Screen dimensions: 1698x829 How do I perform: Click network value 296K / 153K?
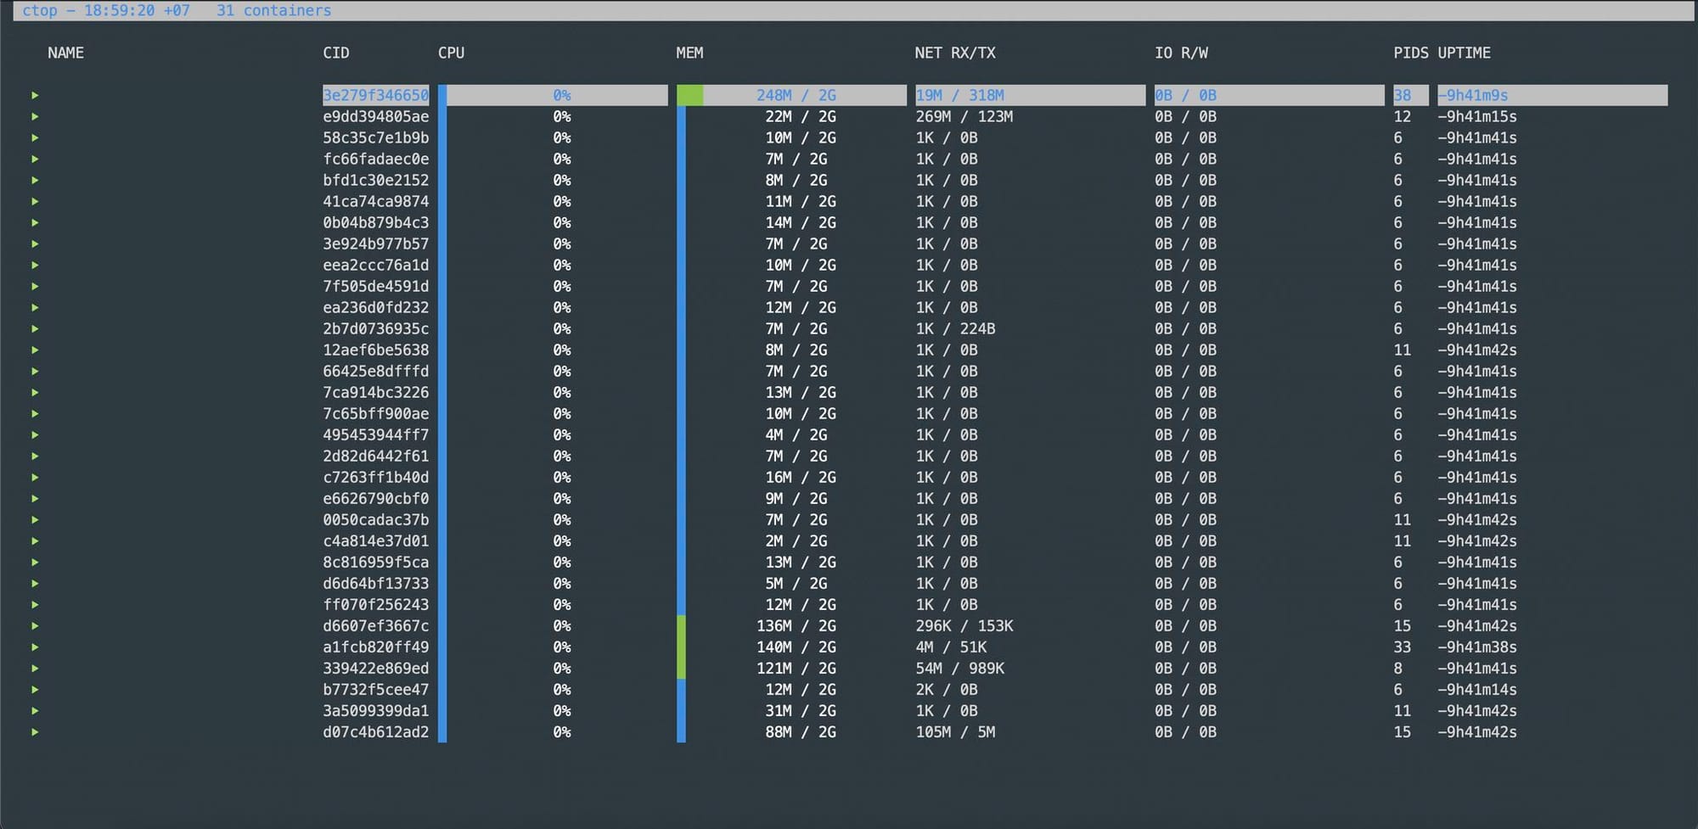(x=964, y=625)
